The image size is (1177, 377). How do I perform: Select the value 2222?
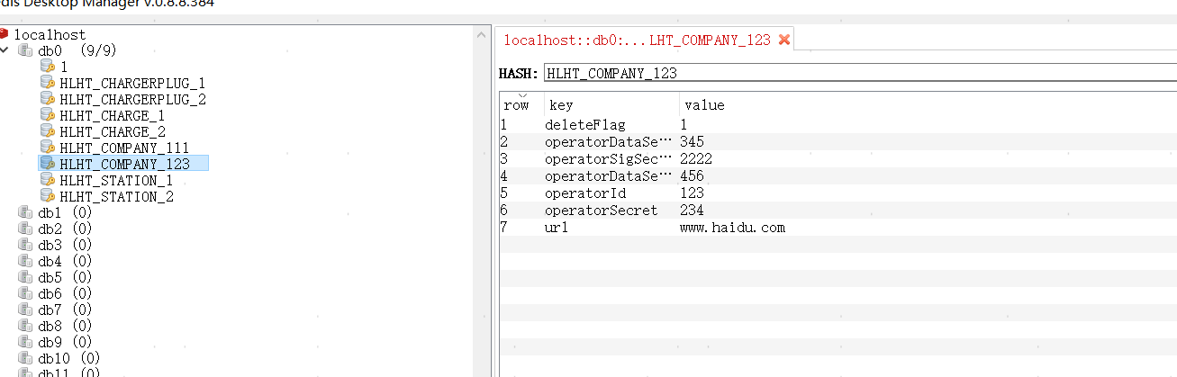click(x=696, y=158)
